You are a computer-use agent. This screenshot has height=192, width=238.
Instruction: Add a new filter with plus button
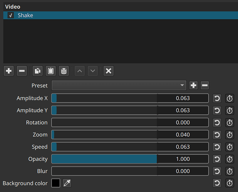tap(8, 71)
